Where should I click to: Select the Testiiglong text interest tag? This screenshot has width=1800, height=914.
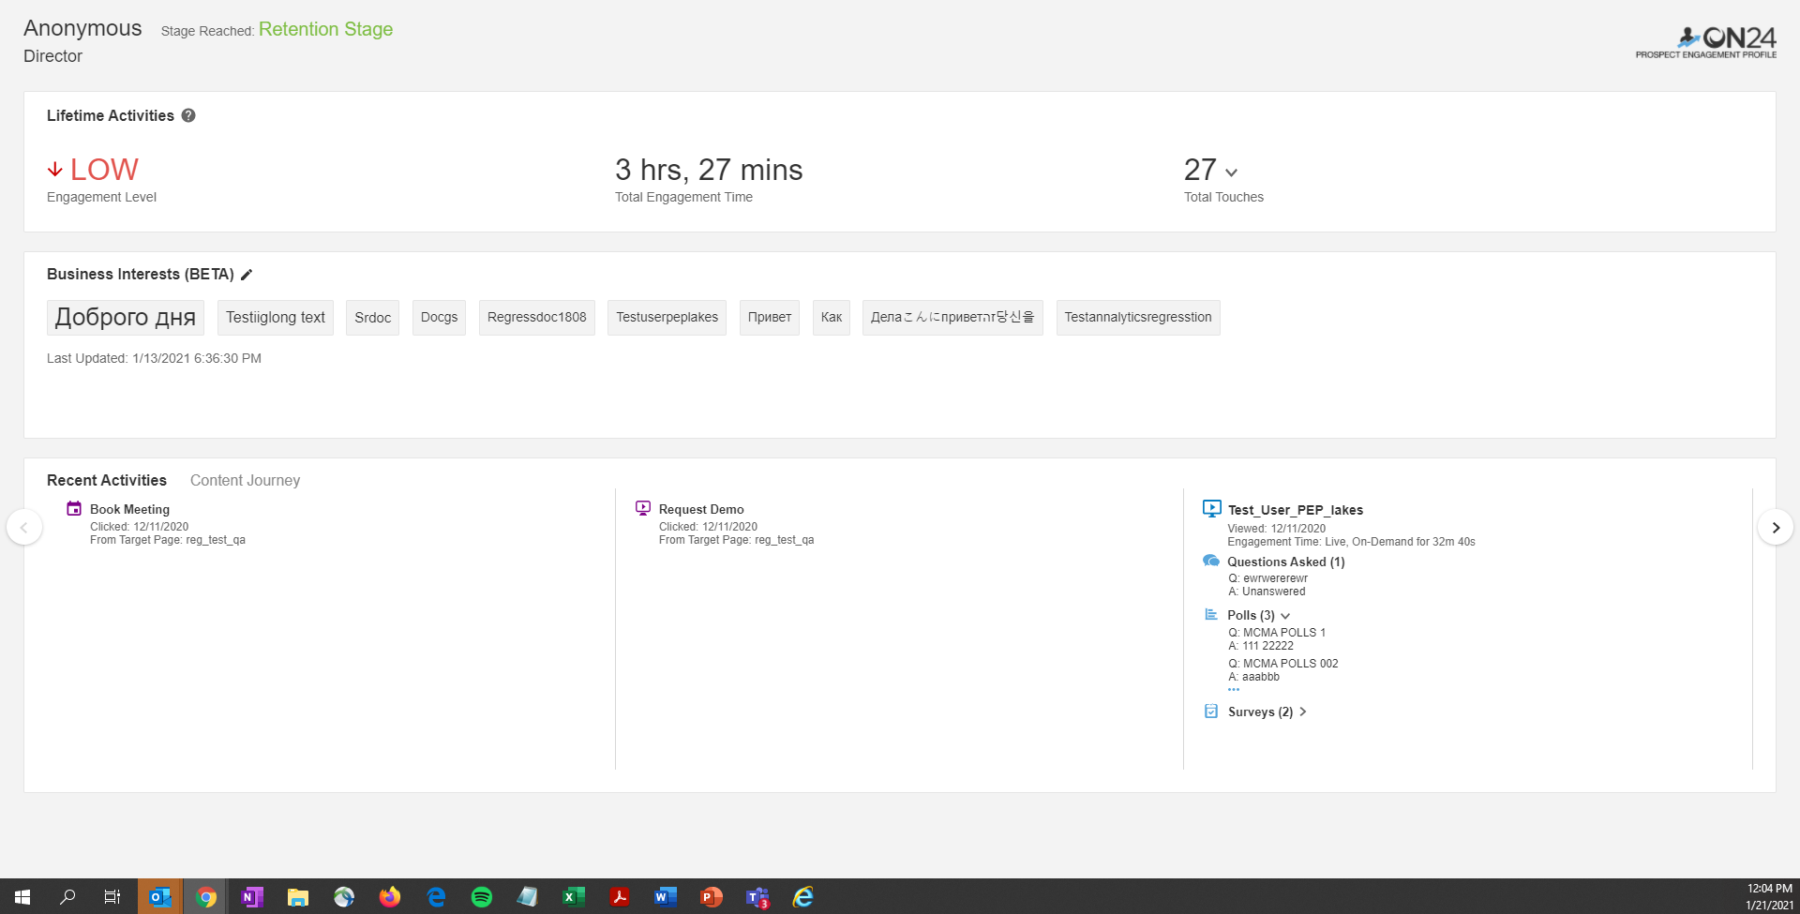click(x=276, y=317)
